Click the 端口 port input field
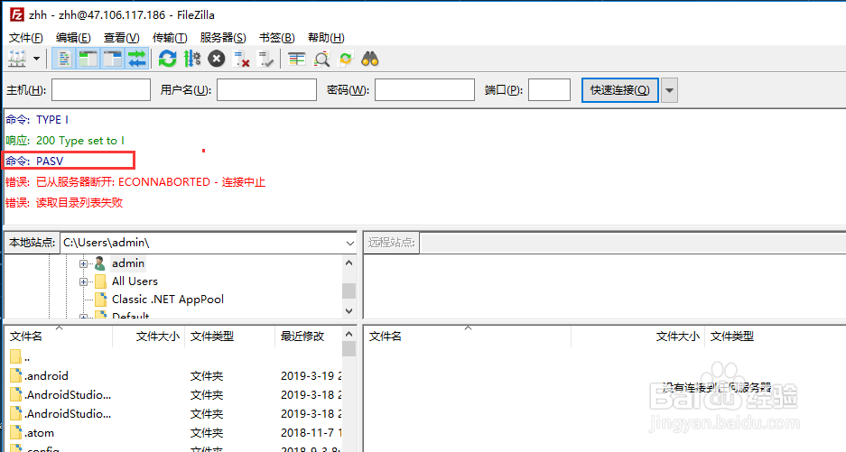Viewport: 846px width, 452px height. (x=549, y=89)
